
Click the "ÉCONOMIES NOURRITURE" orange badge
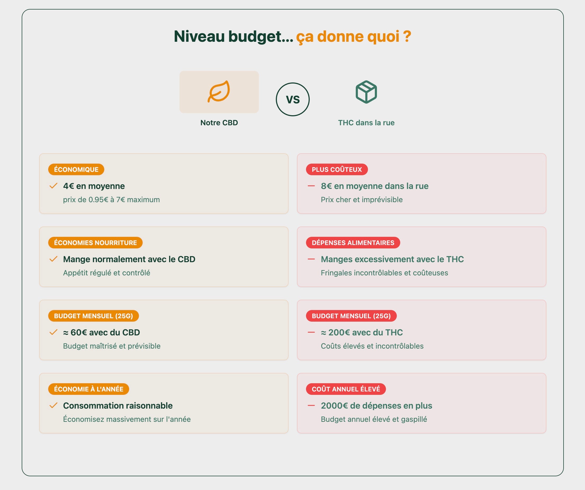(95, 243)
